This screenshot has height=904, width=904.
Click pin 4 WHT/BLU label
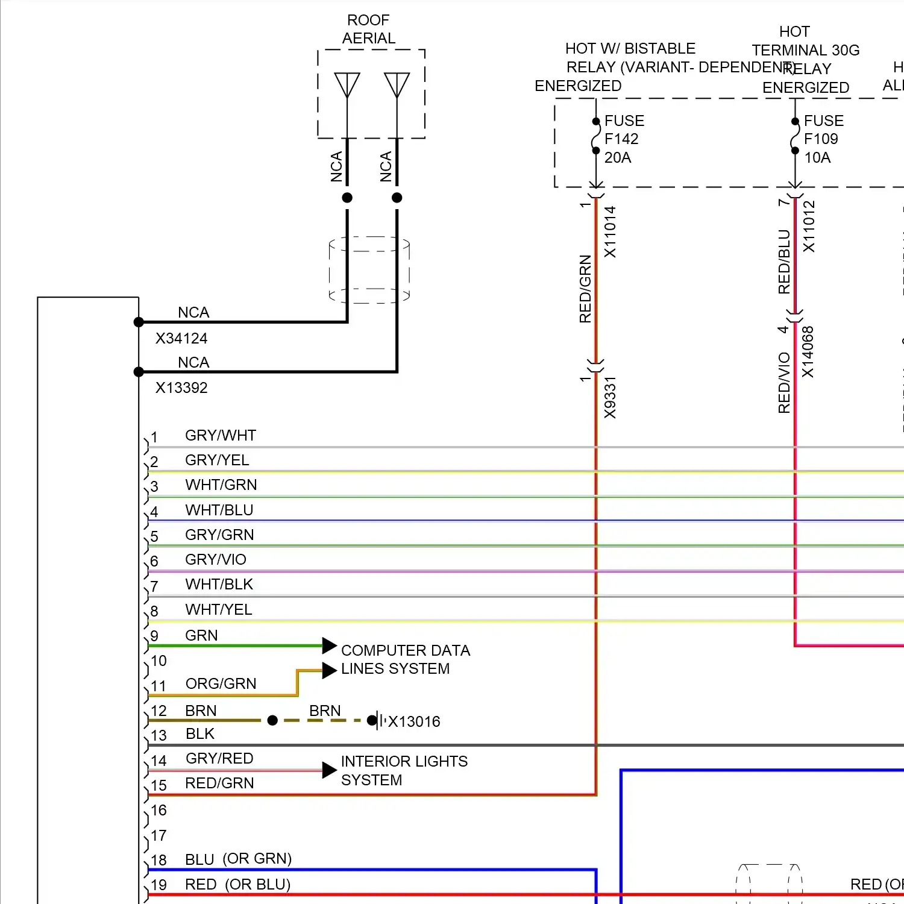219,510
